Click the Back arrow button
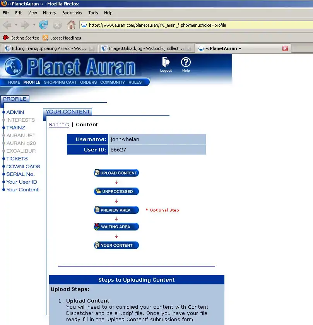Viewport: 313px width, 325px height. point(8,25)
